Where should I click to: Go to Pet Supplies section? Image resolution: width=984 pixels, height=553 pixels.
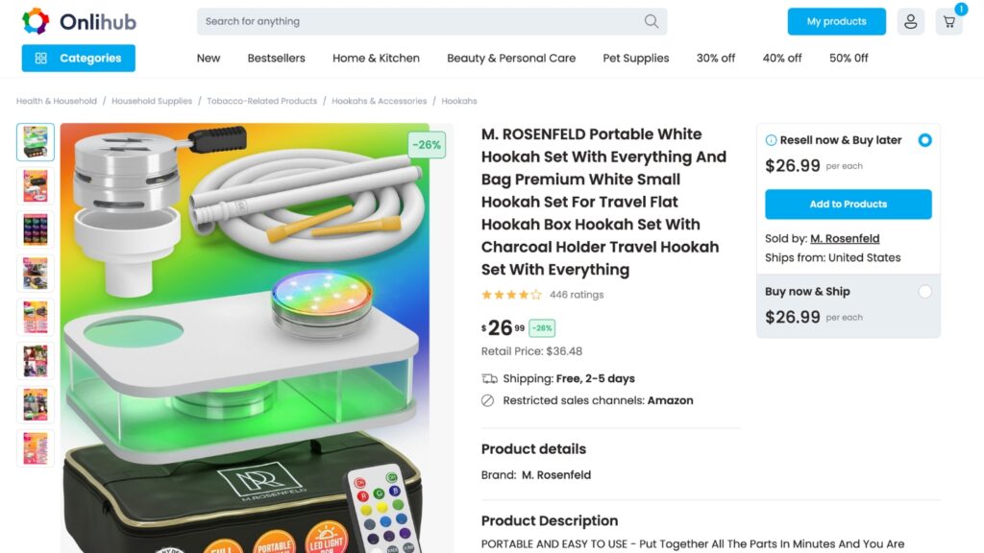636,59
